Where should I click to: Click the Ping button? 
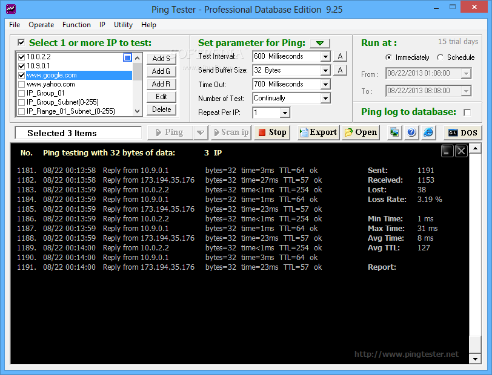[170, 132]
